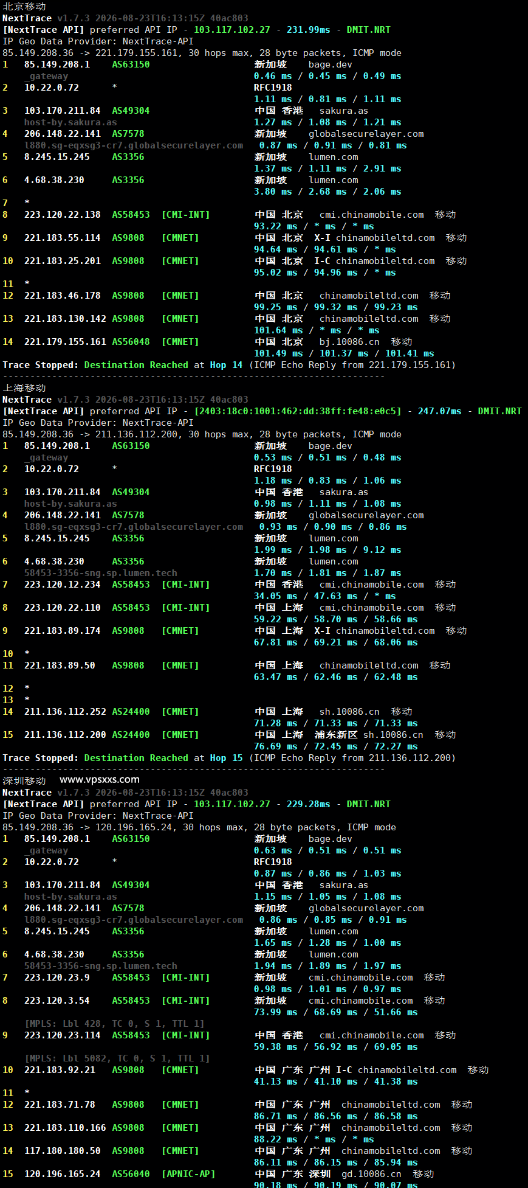Screen dimensions: 528x1188
Task: Click hop IP 223.120.22.110
Action: click(63, 608)
